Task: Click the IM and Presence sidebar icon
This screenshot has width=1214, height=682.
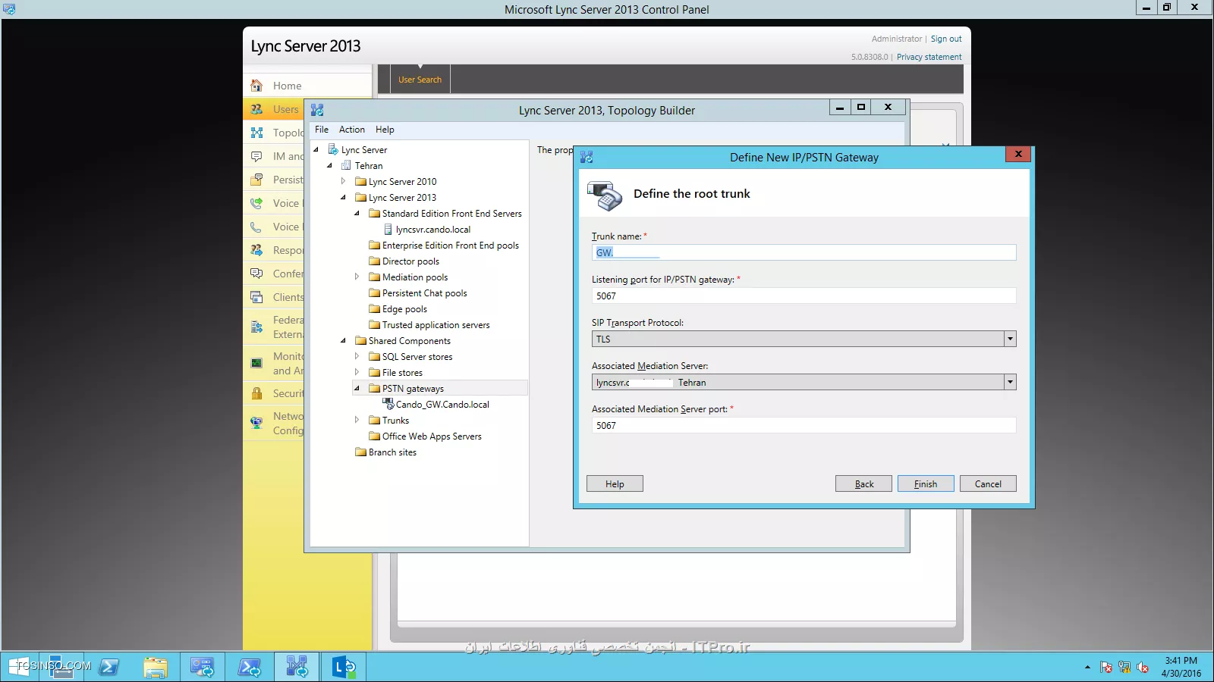Action: (x=256, y=156)
